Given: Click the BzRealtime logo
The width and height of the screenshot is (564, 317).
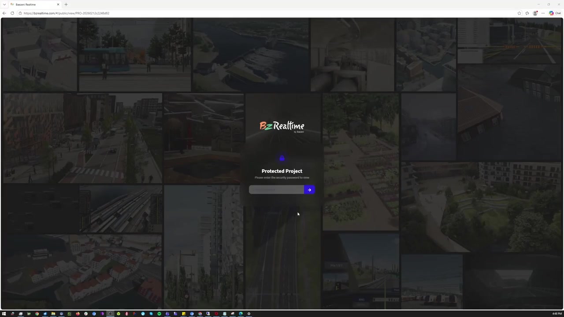Looking at the screenshot, I should pos(282,127).
